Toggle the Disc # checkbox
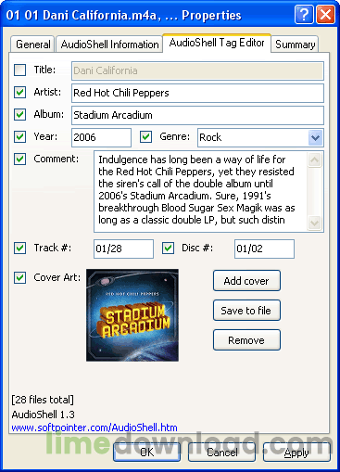340x472 pixels. (168, 249)
